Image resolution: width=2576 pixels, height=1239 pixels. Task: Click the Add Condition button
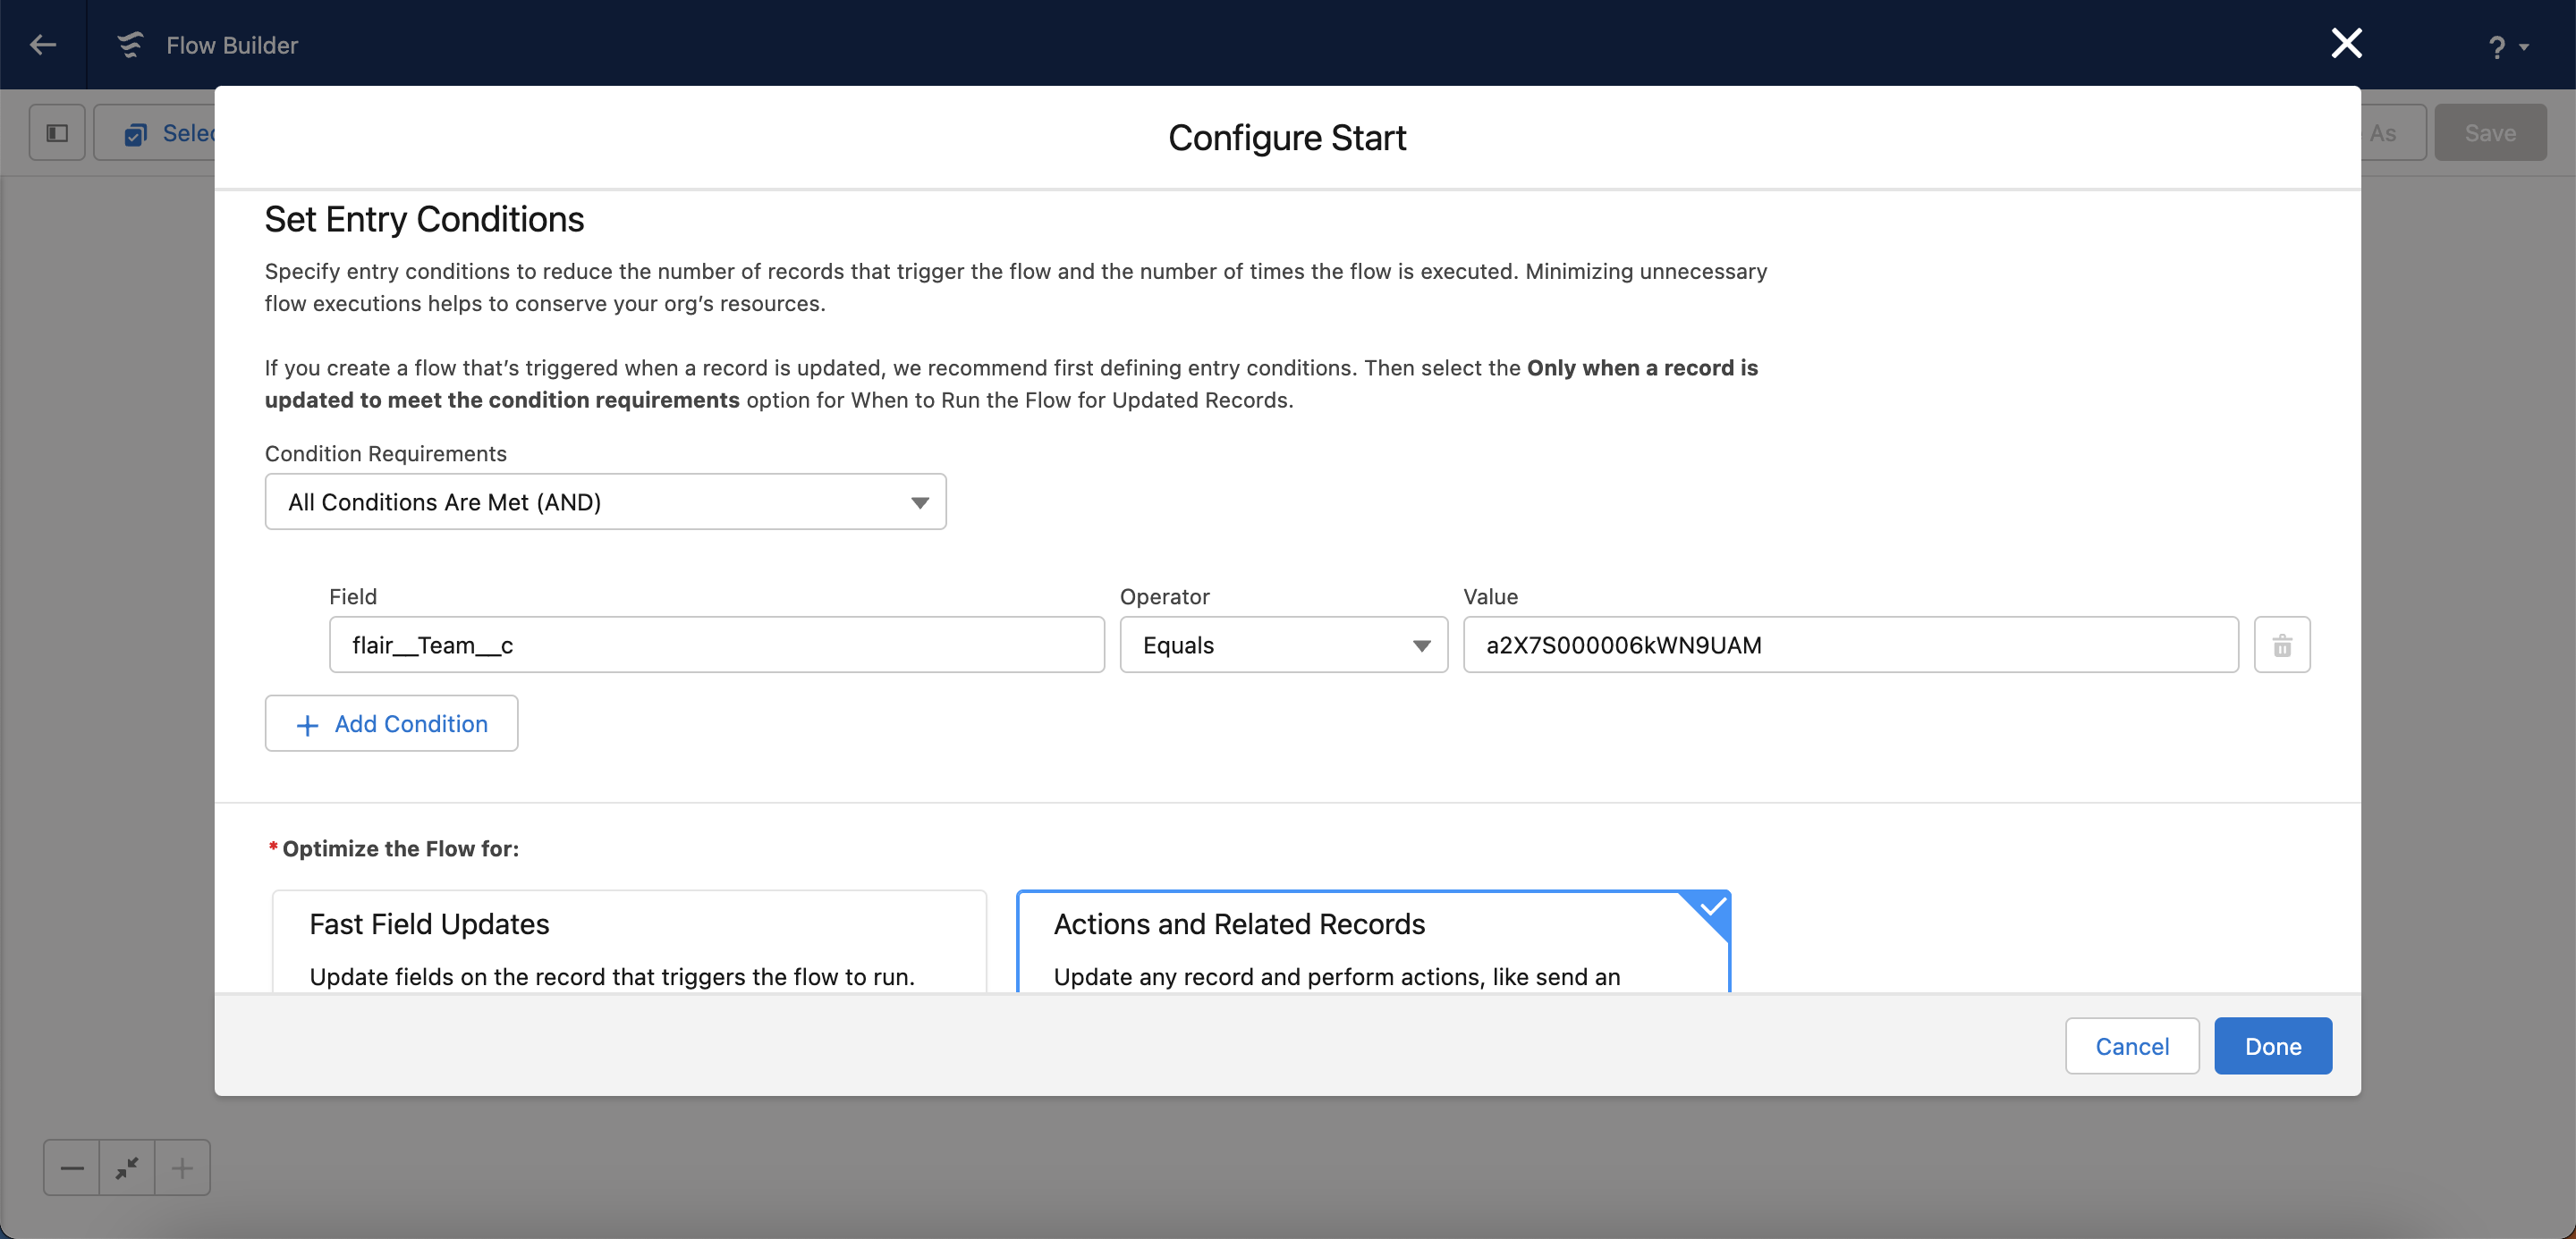[x=391, y=723]
